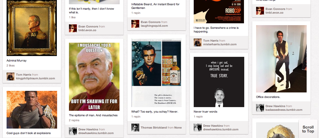
Task: Click '1 repin' under Inflatable Beard caption
Action: click(136, 13)
